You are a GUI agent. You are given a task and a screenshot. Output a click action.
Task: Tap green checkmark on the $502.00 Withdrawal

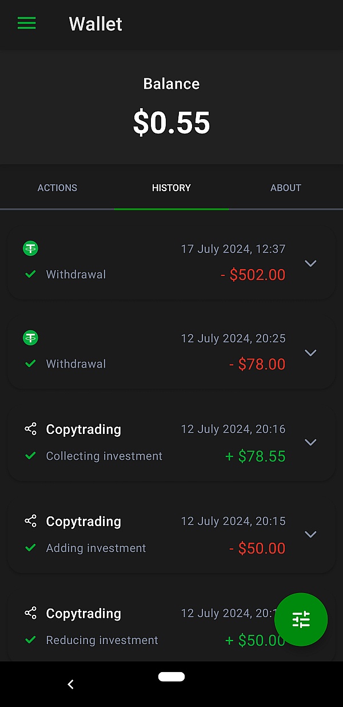pyautogui.click(x=30, y=275)
